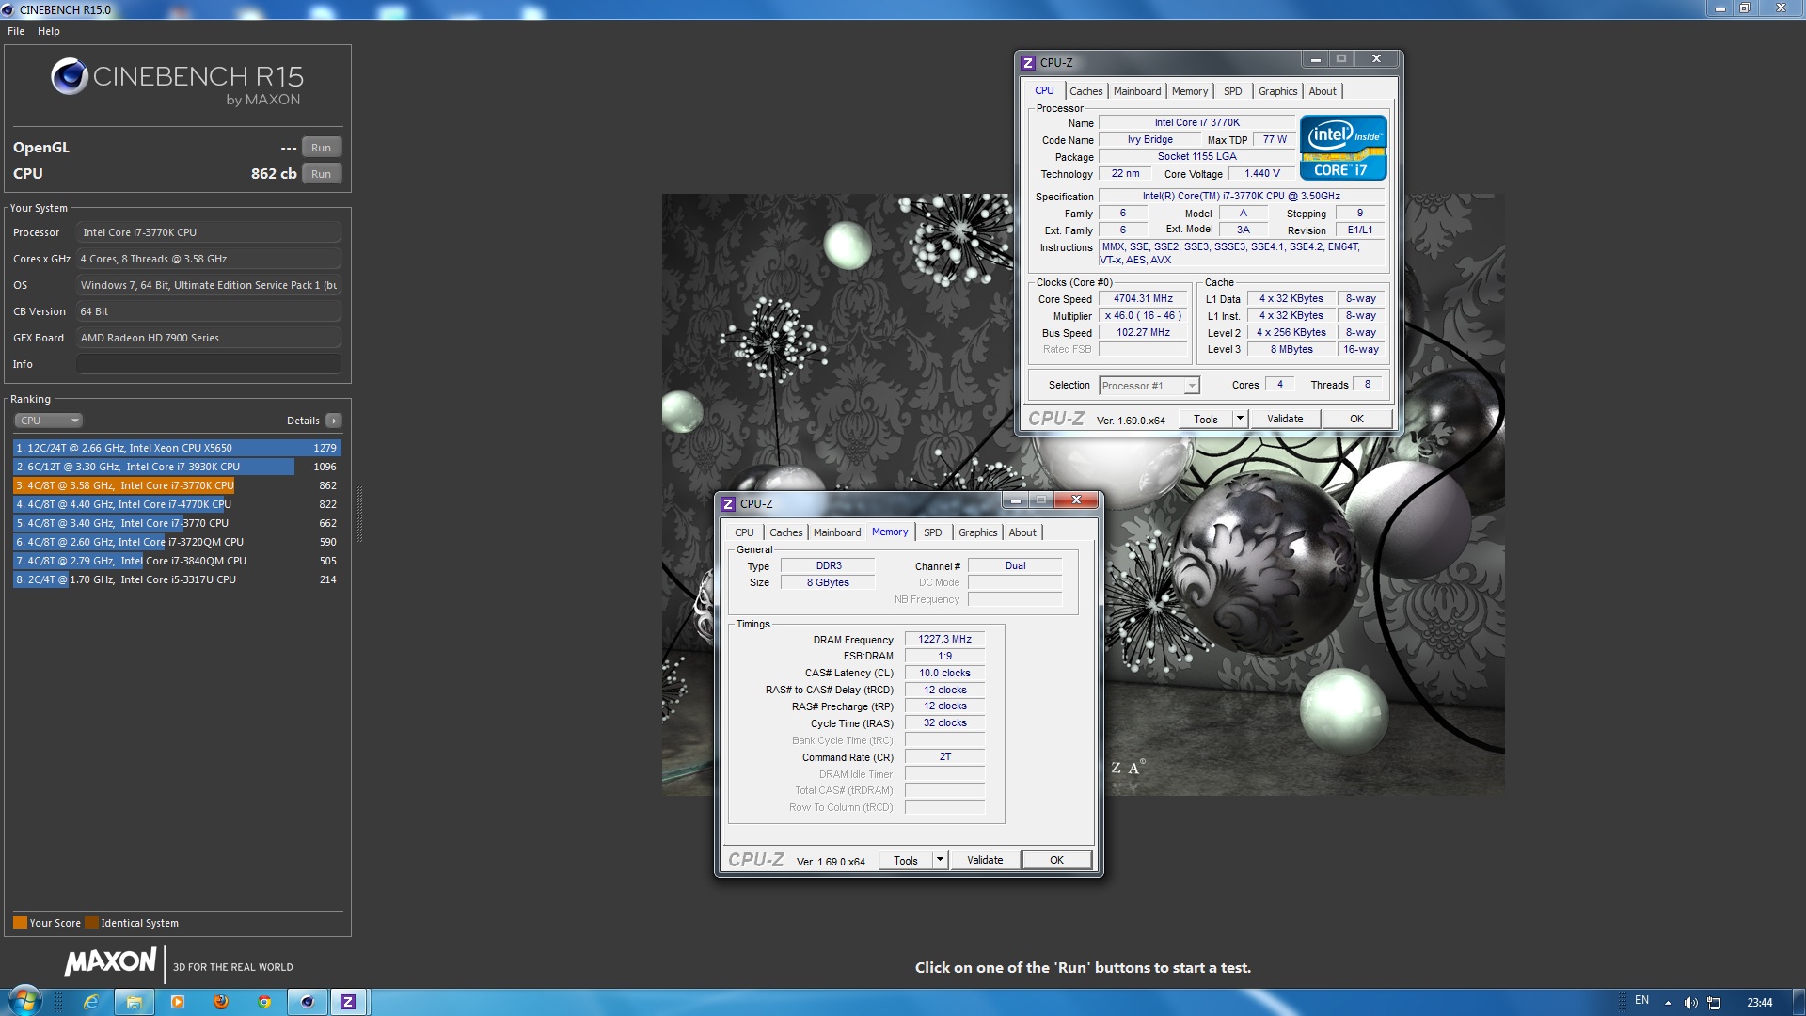Select Xeon X5650 ranking row
This screenshot has height=1016, width=1806.
tap(177, 448)
